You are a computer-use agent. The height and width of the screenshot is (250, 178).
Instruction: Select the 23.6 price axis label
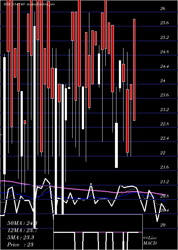tap(164, 95)
